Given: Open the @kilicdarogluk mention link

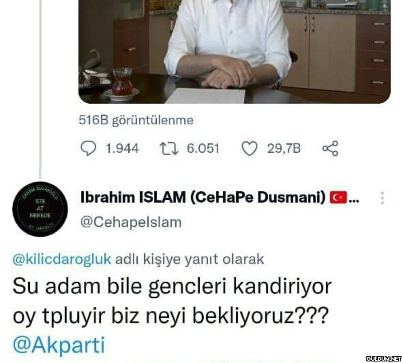Looking at the screenshot, I should (62, 259).
